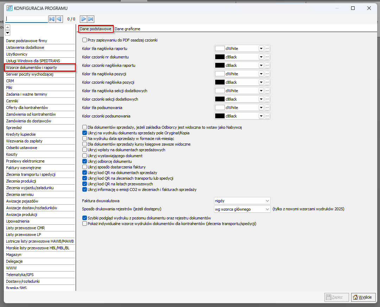Click previous record navigation arrow
This screenshot has height=307, width=380.
pyautogui.click(x=59, y=19)
